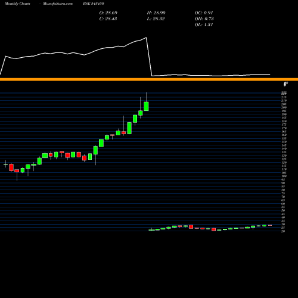Click the 20 price axis label

click(x=283, y=231)
